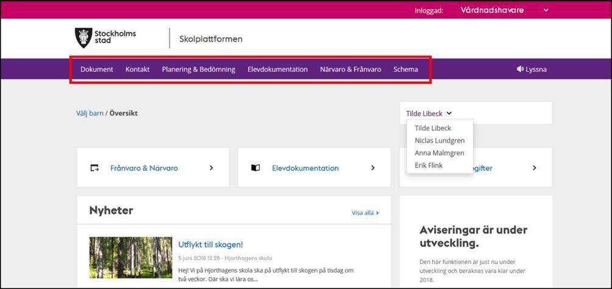Image resolution: width=612 pixels, height=289 pixels.
Task: Choose Anna Malmgren from the list
Action: [439, 153]
